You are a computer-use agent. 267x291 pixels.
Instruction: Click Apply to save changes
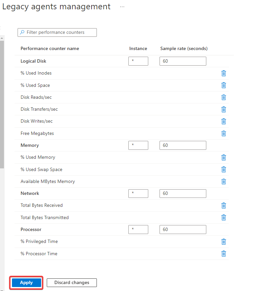27,283
